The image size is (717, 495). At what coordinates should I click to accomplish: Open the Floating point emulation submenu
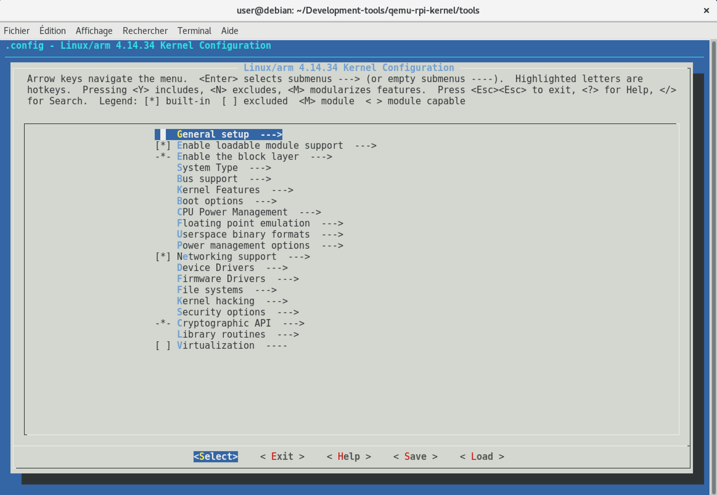260,223
